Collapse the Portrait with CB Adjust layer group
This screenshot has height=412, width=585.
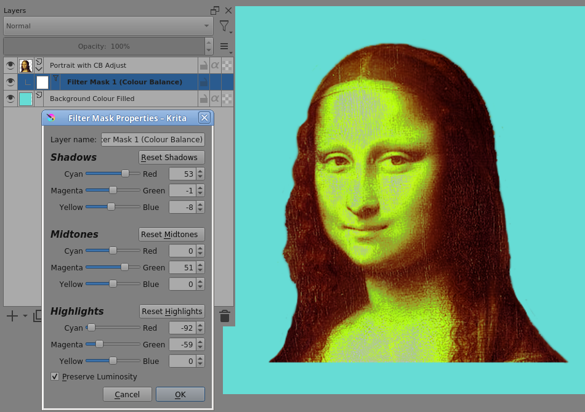pyautogui.click(x=39, y=69)
